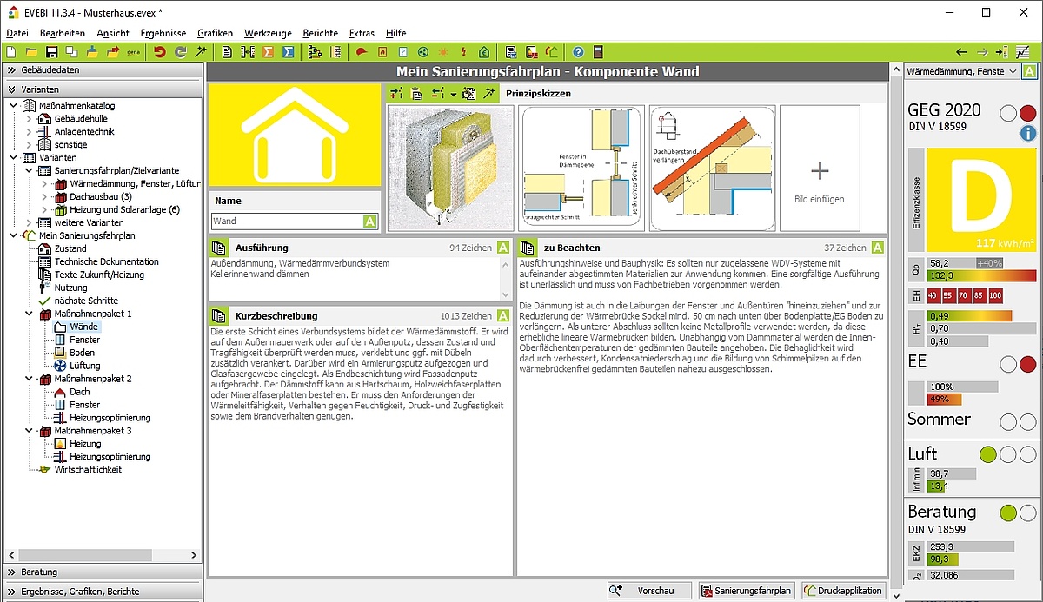Screen dimensions: 1043x602
Task: Expand the Gebäudehülle tree node
Action: point(29,119)
